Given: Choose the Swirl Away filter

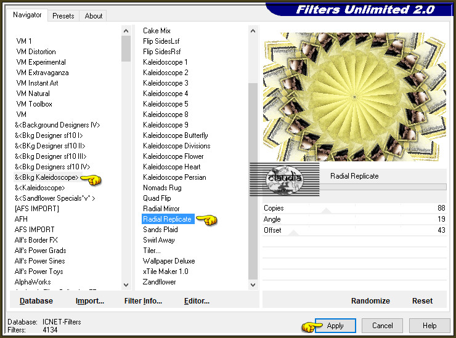Looking at the screenshot, I should pyautogui.click(x=159, y=240).
